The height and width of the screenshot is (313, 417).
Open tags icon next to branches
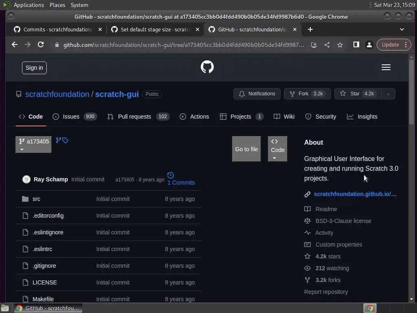tap(66, 140)
